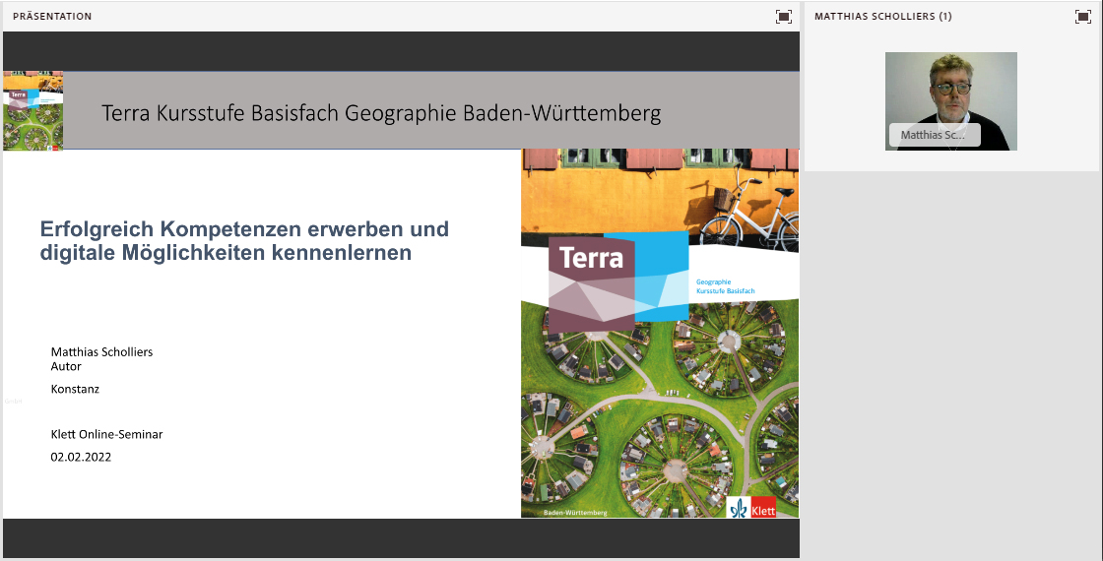This screenshot has width=1103, height=561.
Task: Click 'Baden-Württemberg' label at cover bottom
Action: coord(575,513)
